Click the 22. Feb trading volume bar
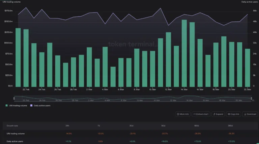 pyautogui.click(x=26, y=58)
